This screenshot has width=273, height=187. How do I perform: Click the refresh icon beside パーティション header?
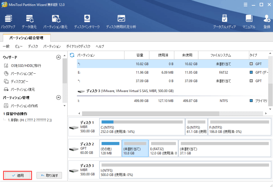(x=72, y=55)
